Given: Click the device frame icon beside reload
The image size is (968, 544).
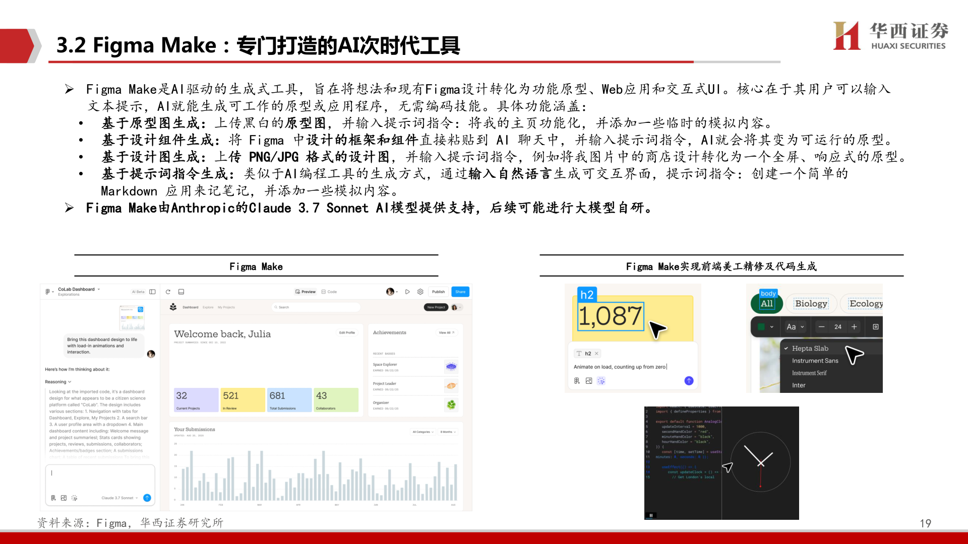Looking at the screenshot, I should [181, 292].
